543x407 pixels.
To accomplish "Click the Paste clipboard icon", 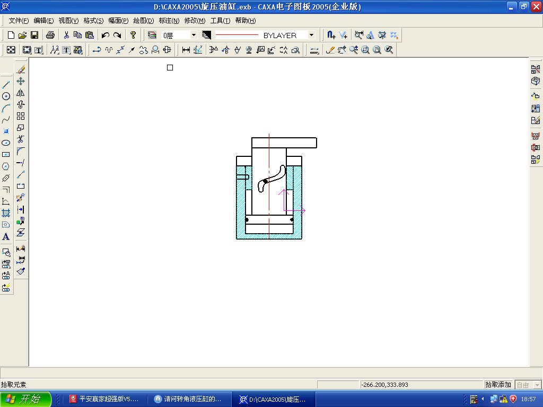I will (89, 35).
